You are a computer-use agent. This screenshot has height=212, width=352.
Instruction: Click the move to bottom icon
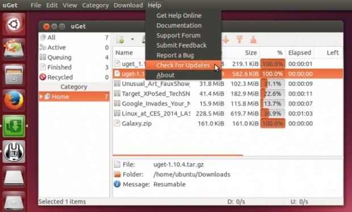(253, 39)
